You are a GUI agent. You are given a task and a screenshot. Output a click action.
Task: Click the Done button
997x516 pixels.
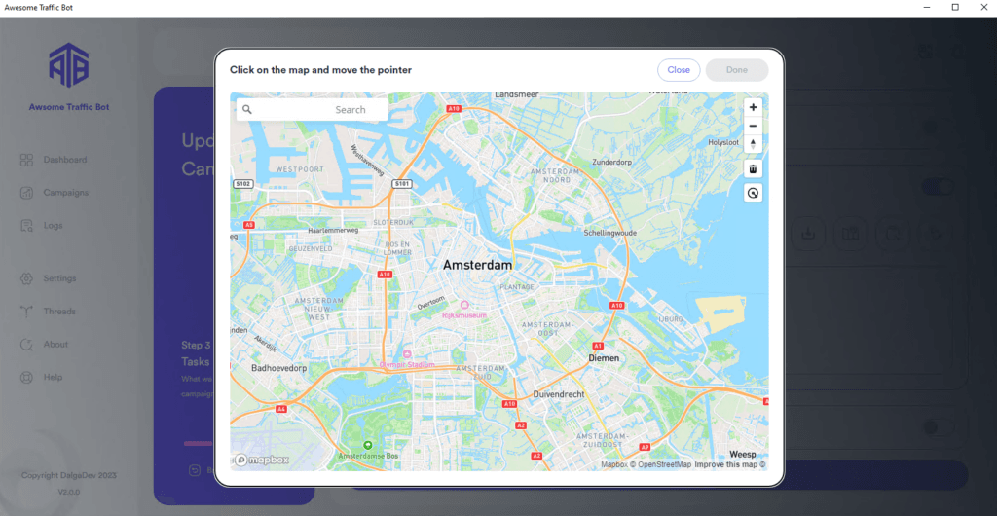coord(737,70)
